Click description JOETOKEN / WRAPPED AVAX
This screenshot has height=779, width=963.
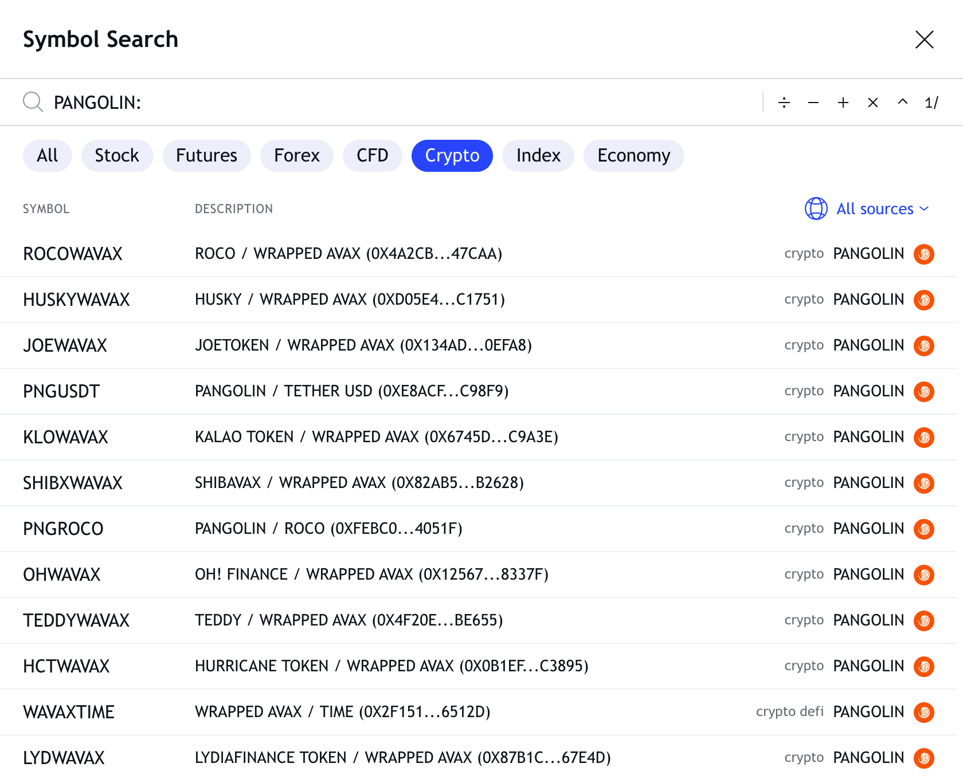point(363,345)
